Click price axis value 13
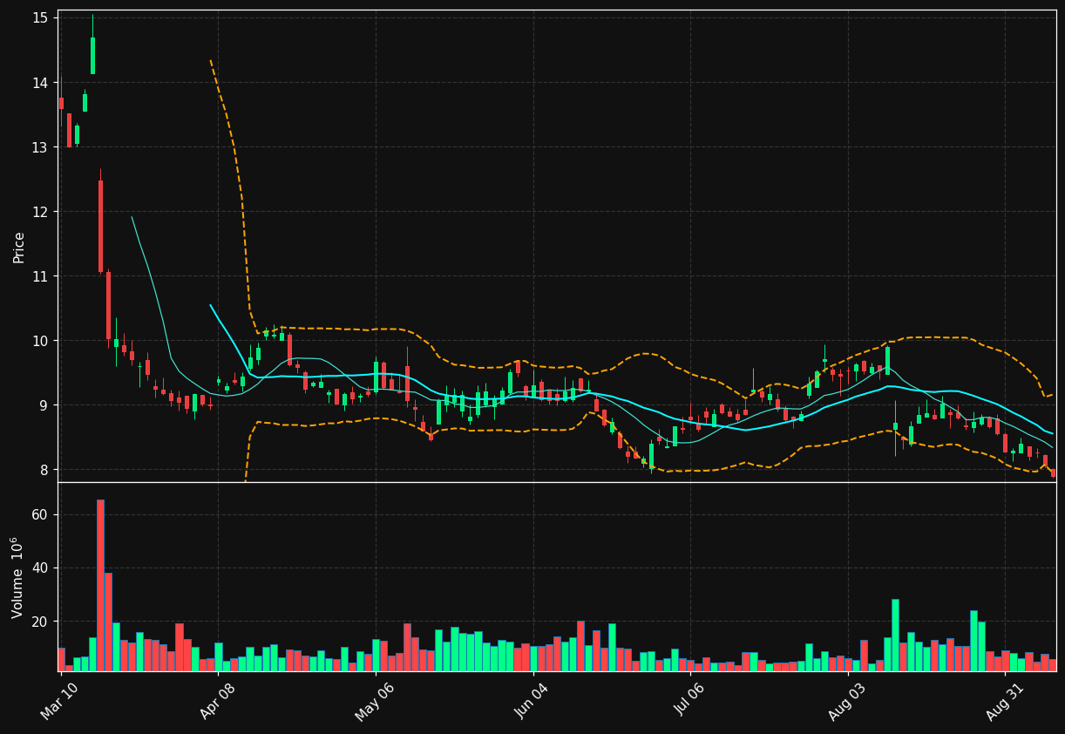 (x=42, y=147)
